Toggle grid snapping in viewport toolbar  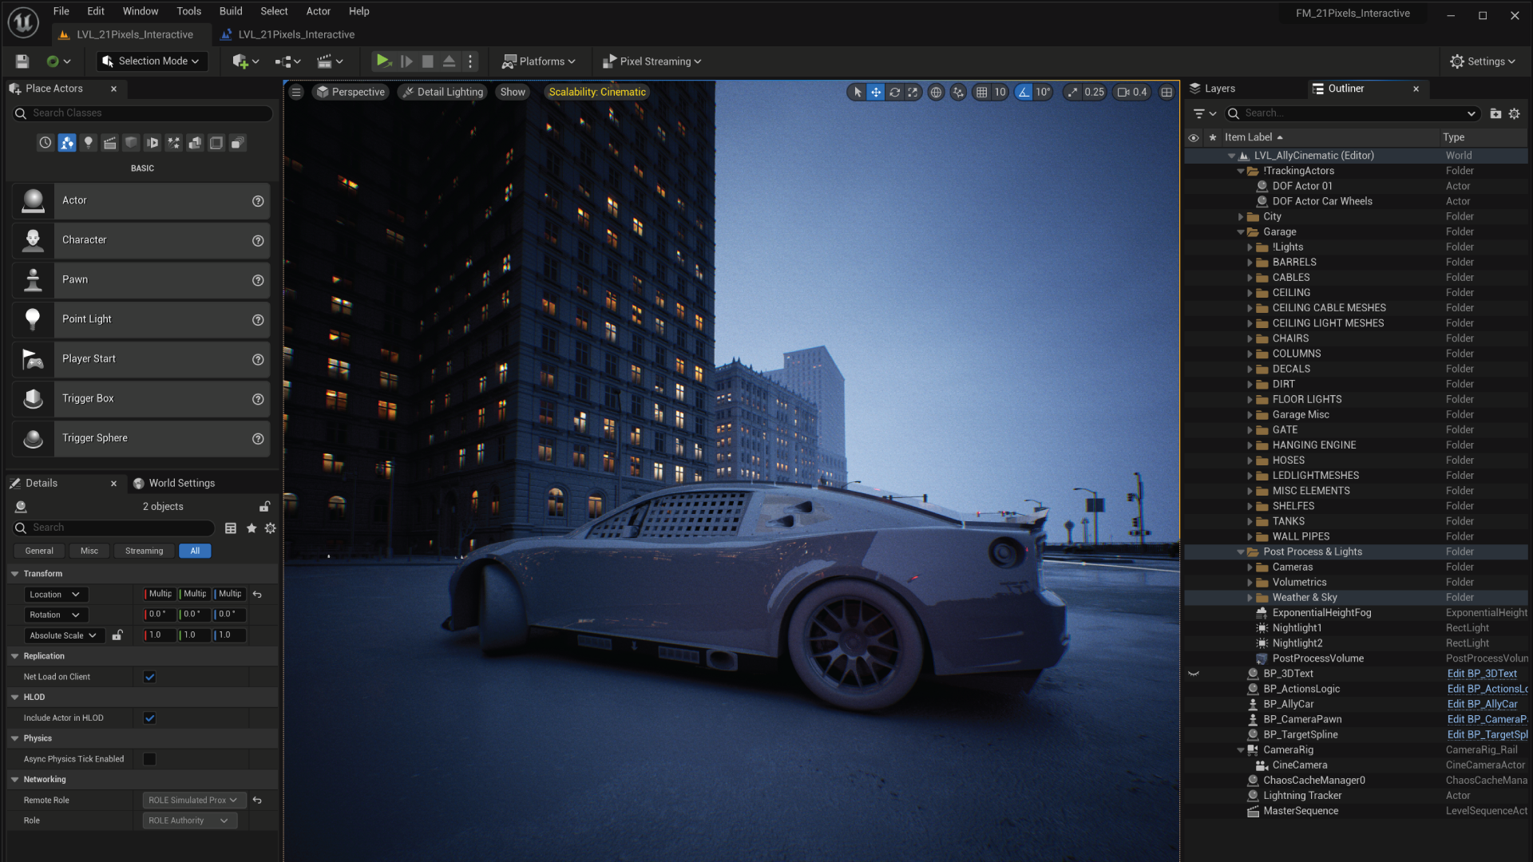pos(982,93)
